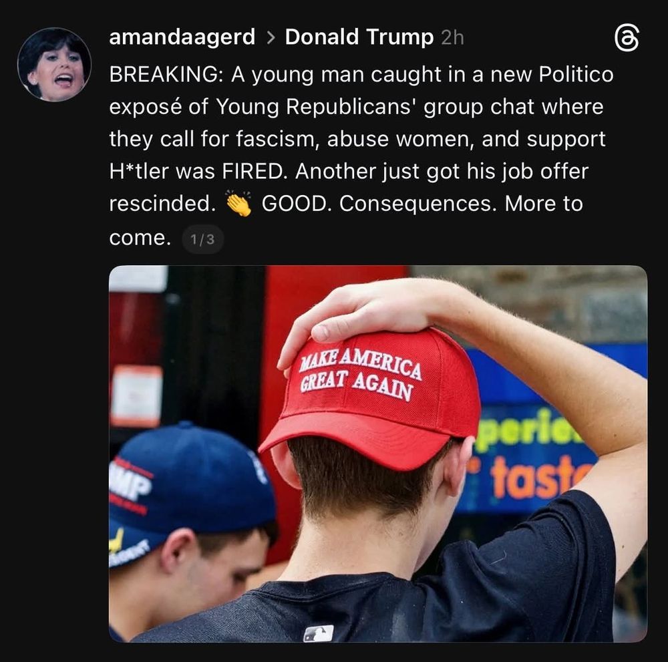668x662 pixels.
Task: Click the MLB logo on the shirt
Action: click(x=319, y=633)
